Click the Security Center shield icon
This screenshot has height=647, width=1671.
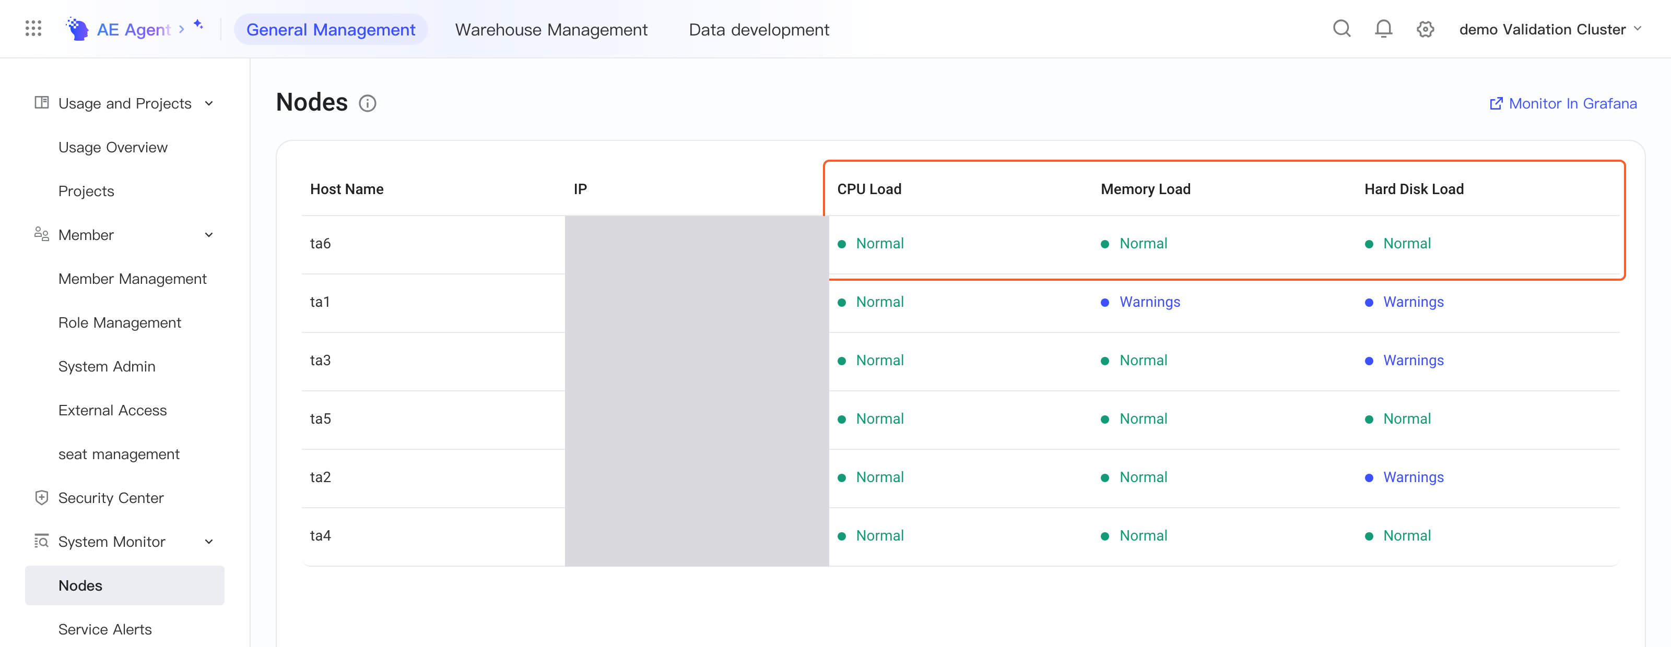(x=42, y=497)
